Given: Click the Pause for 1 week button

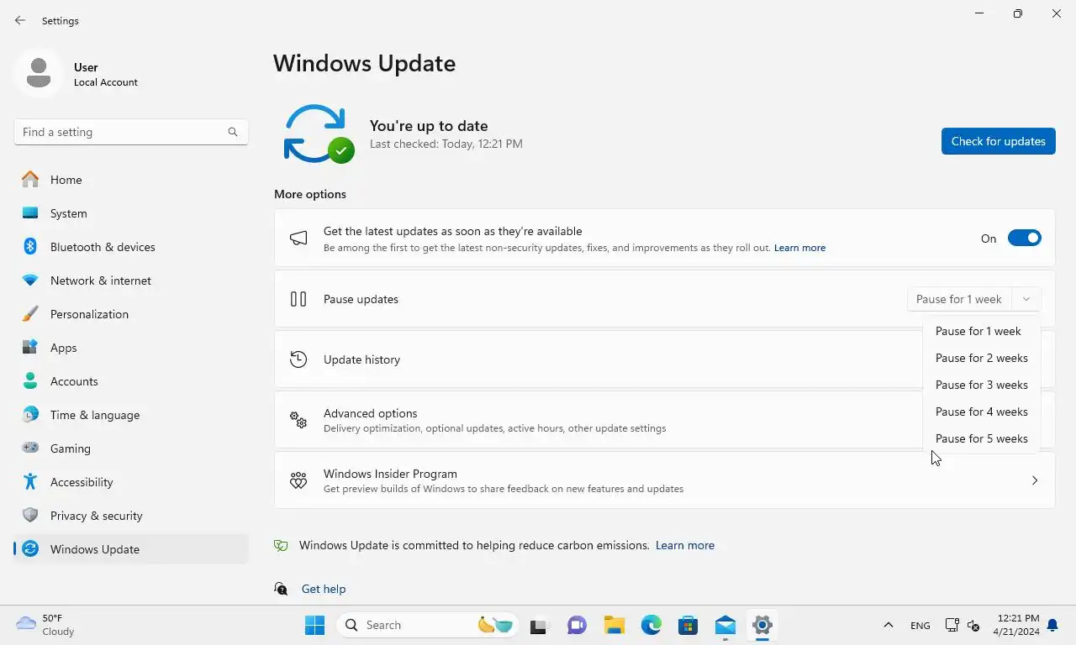Looking at the screenshot, I should 959,299.
